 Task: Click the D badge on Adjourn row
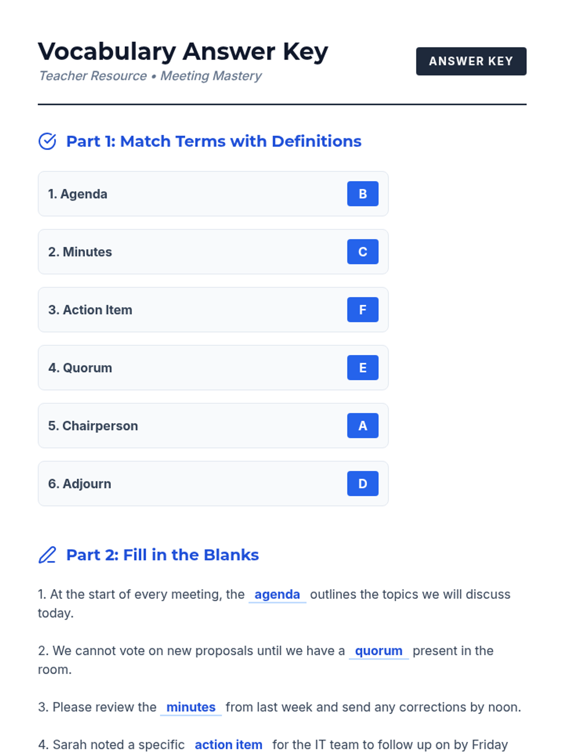coord(362,484)
